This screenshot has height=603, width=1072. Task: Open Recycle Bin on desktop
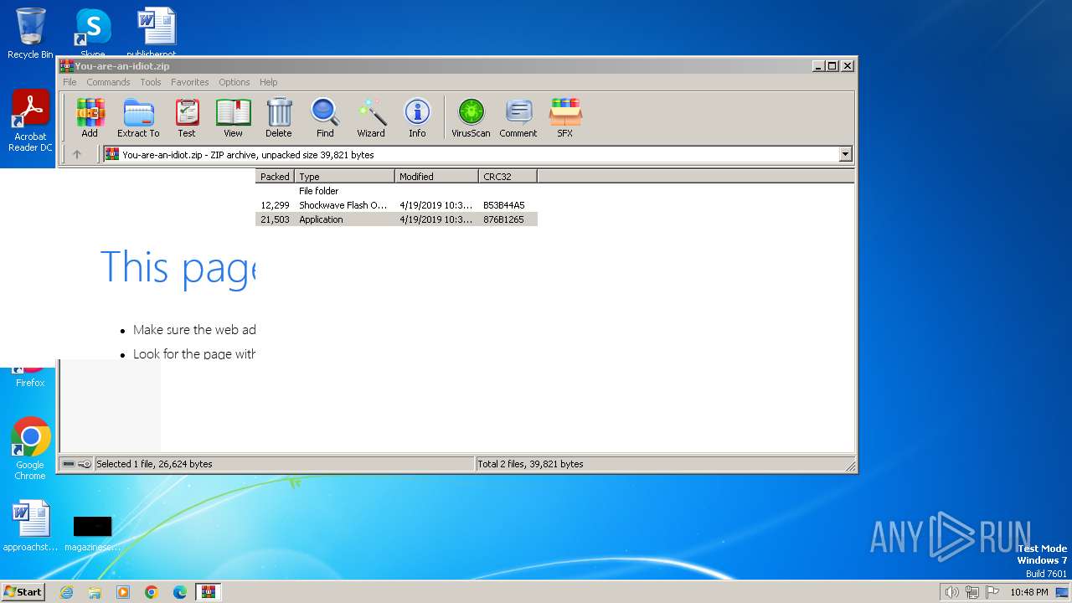(30, 33)
